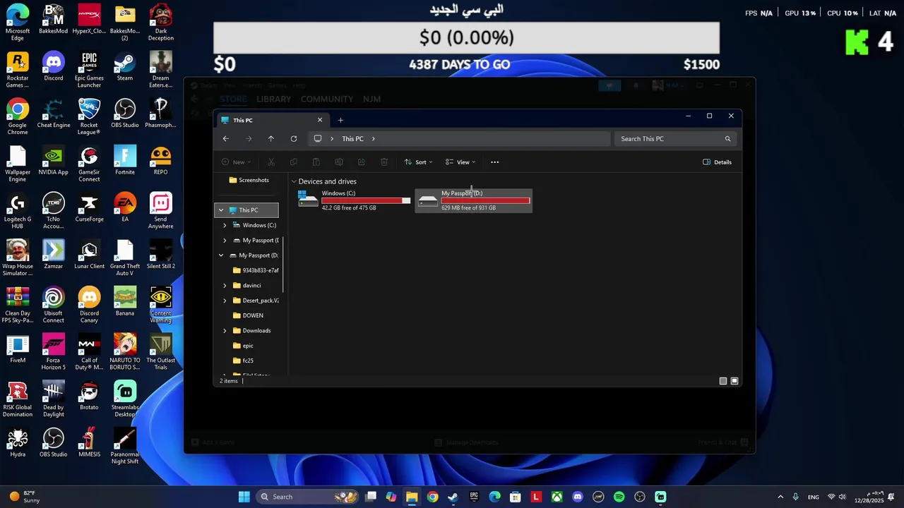Select 9343b833-e7af folder in tree
Viewport: 904px width, 508px height.
pos(256,270)
